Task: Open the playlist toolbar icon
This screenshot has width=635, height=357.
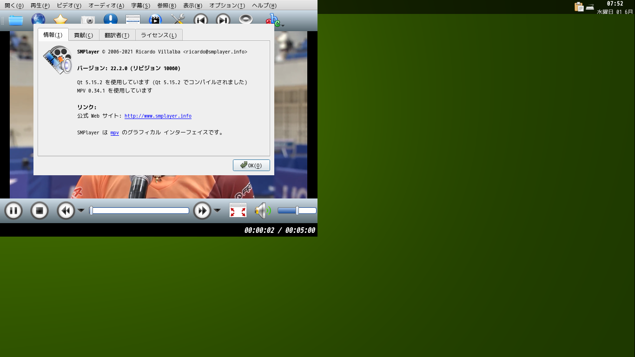Action: click(x=133, y=20)
